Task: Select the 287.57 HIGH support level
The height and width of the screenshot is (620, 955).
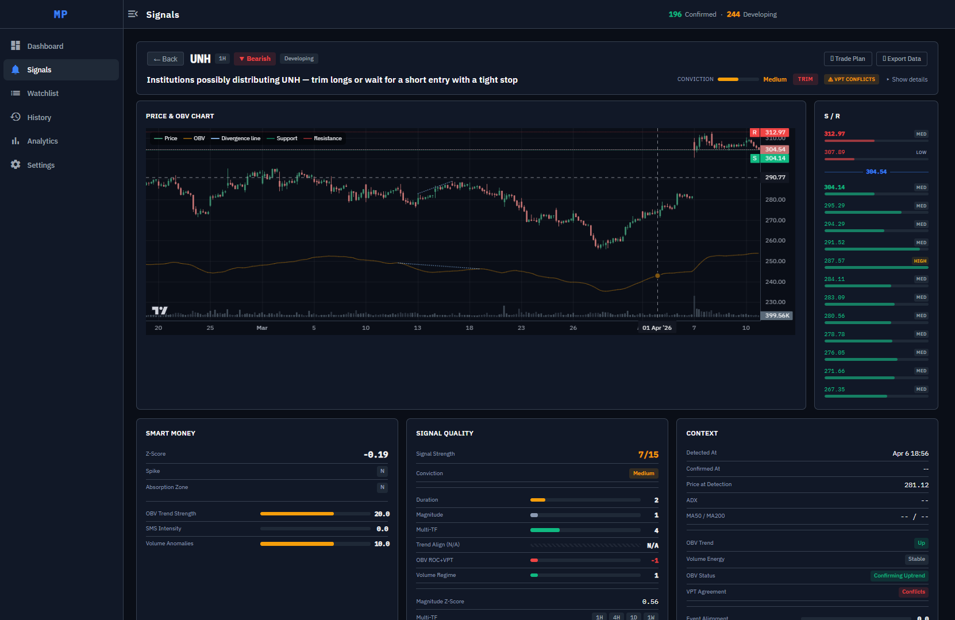Action: (876, 262)
